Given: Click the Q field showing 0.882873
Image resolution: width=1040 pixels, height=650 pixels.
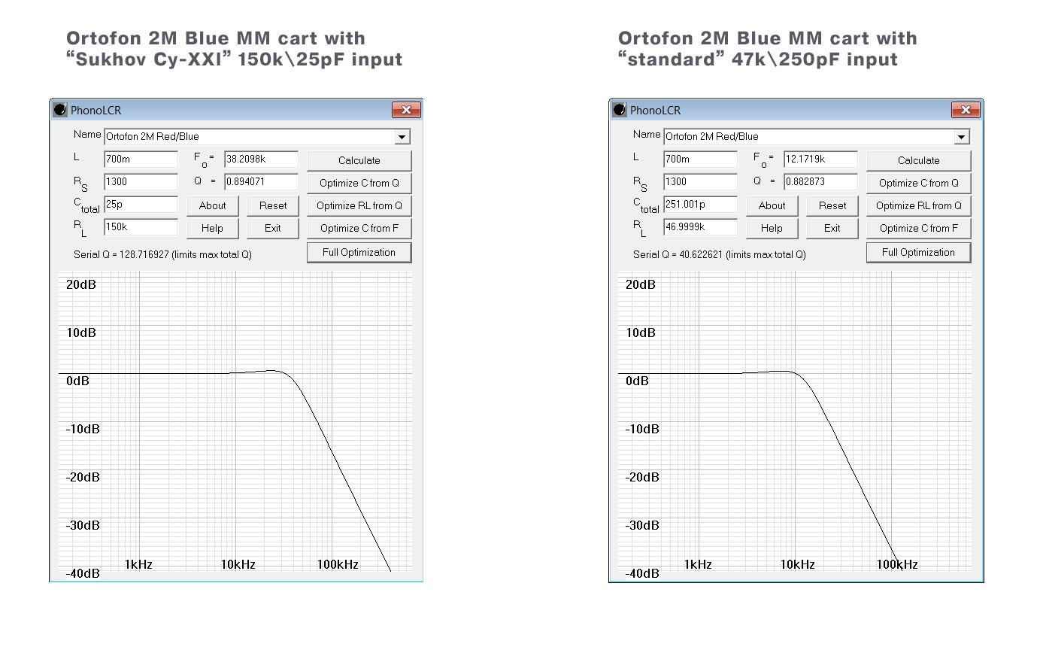Looking at the screenshot, I should click(x=820, y=182).
